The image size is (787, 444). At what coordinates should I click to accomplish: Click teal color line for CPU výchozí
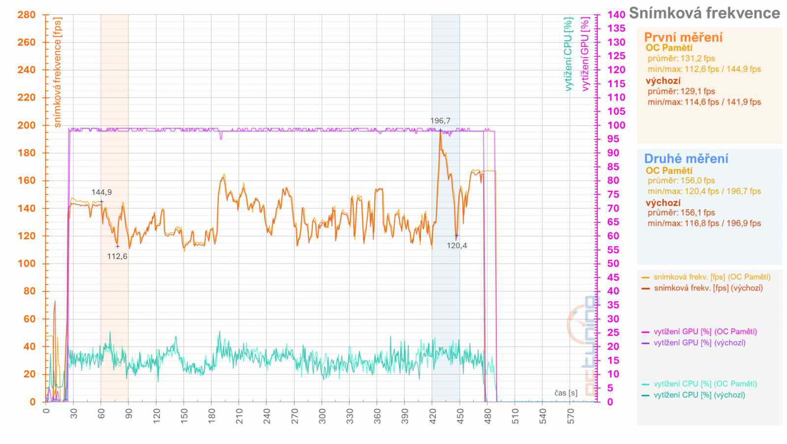tap(646, 396)
